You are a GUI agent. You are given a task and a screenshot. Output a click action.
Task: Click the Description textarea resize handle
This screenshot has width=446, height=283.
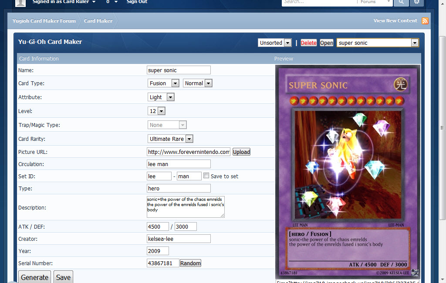pyautogui.click(x=223, y=216)
